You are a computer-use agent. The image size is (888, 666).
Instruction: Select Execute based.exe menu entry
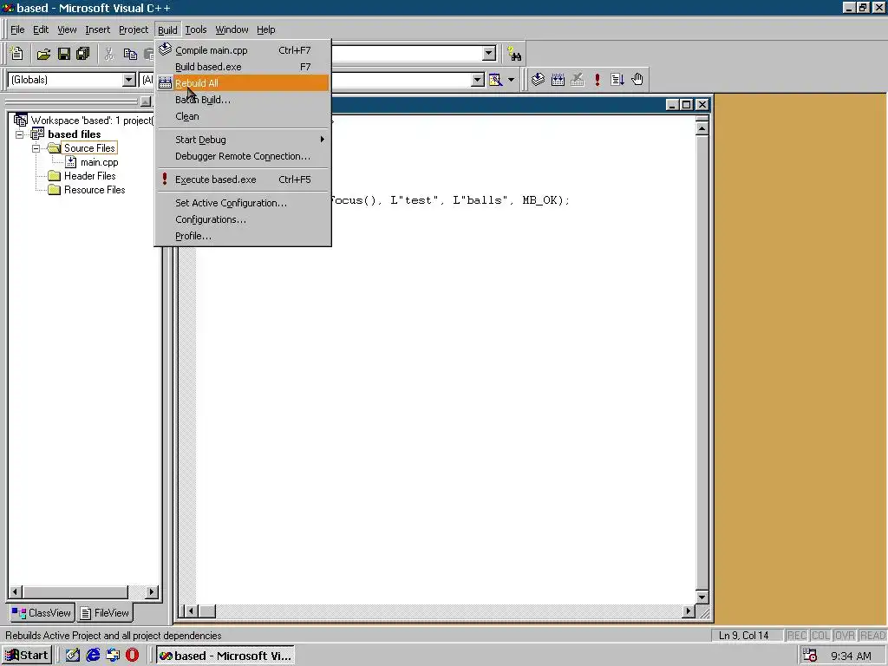pos(244,180)
